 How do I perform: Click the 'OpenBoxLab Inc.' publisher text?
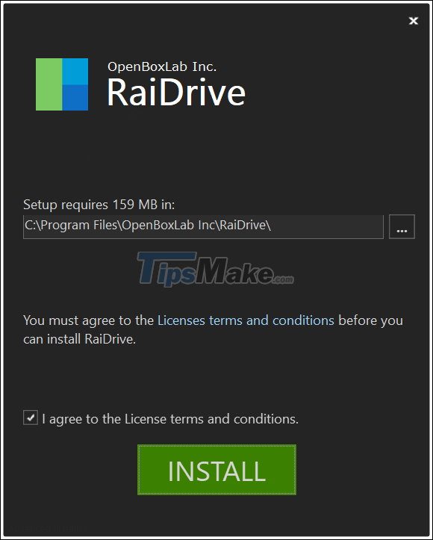point(162,66)
